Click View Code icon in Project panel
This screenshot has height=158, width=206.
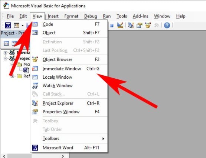[x=6, y=43]
